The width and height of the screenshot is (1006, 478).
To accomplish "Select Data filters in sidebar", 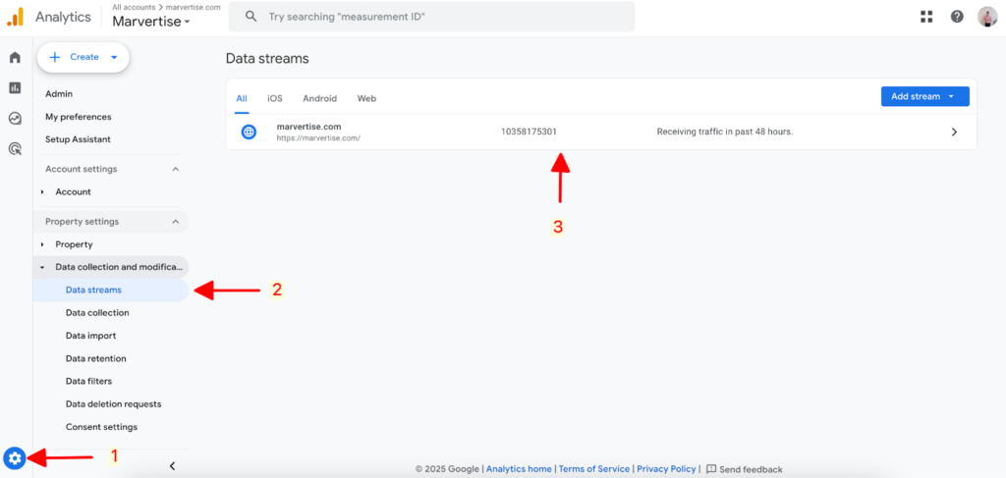I will click(88, 381).
